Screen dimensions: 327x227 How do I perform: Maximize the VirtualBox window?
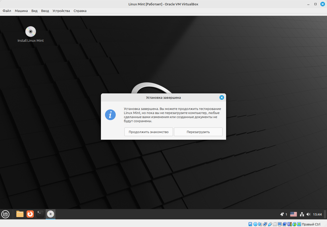[x=316, y=4]
